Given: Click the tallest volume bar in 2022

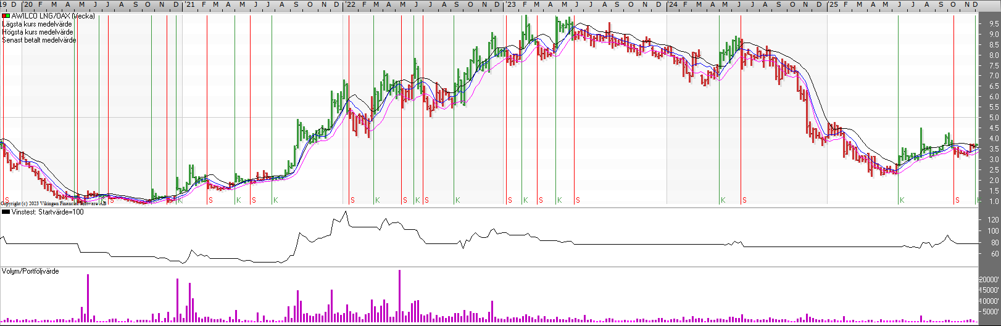Looking at the screenshot, I should point(400,296).
